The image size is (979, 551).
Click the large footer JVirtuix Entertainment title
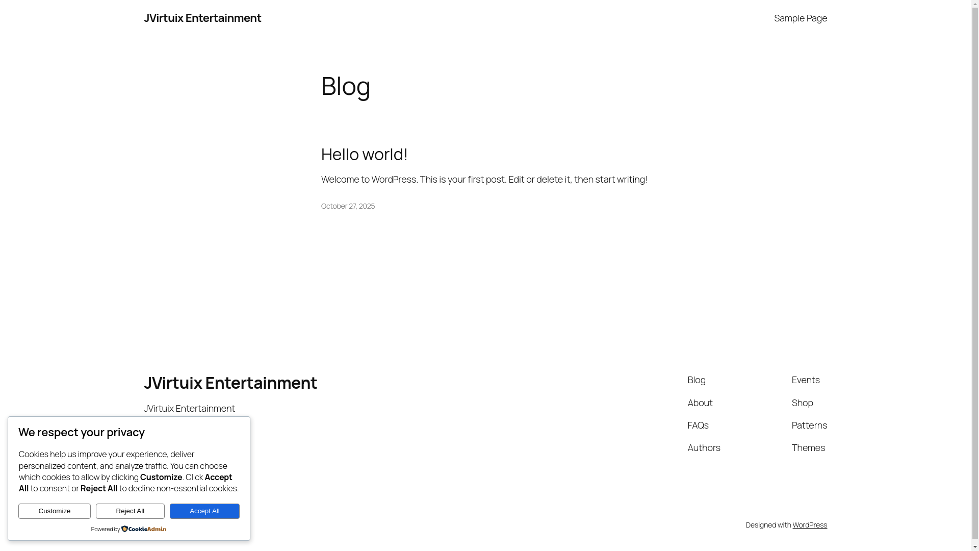pyautogui.click(x=230, y=383)
